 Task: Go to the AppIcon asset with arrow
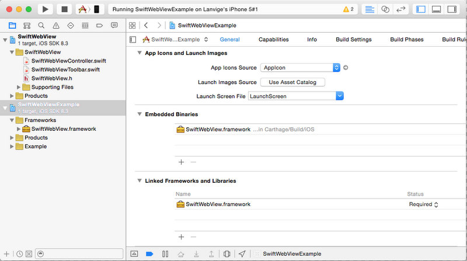pyautogui.click(x=346, y=68)
